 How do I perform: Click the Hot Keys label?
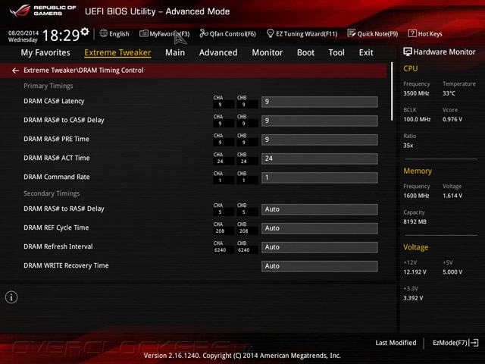coord(430,33)
